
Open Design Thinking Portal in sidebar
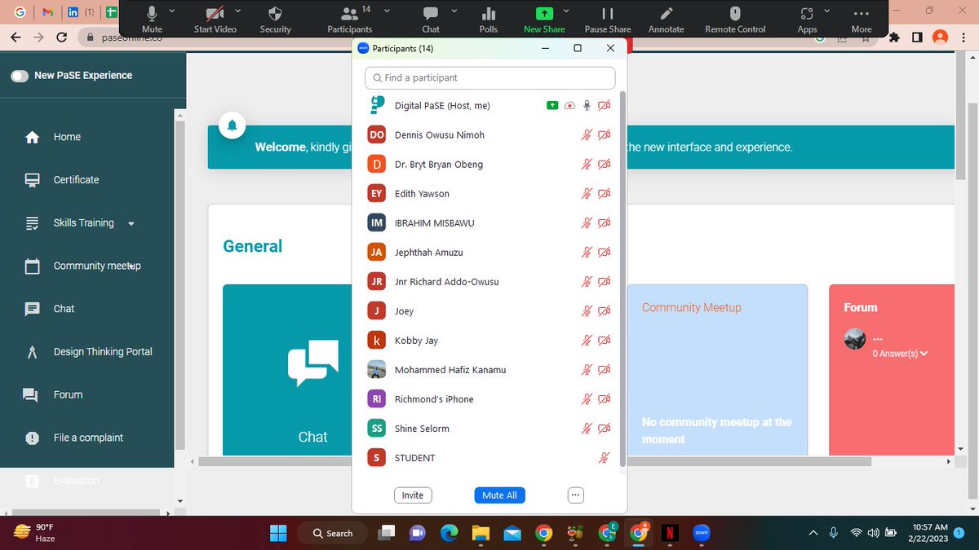coord(103,352)
